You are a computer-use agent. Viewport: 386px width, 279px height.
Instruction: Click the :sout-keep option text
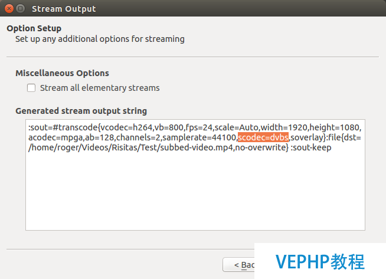311,147
